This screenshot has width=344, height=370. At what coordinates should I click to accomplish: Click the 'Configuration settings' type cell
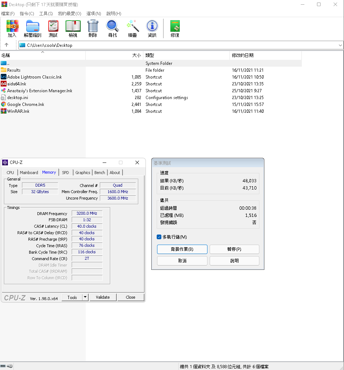coord(166,98)
